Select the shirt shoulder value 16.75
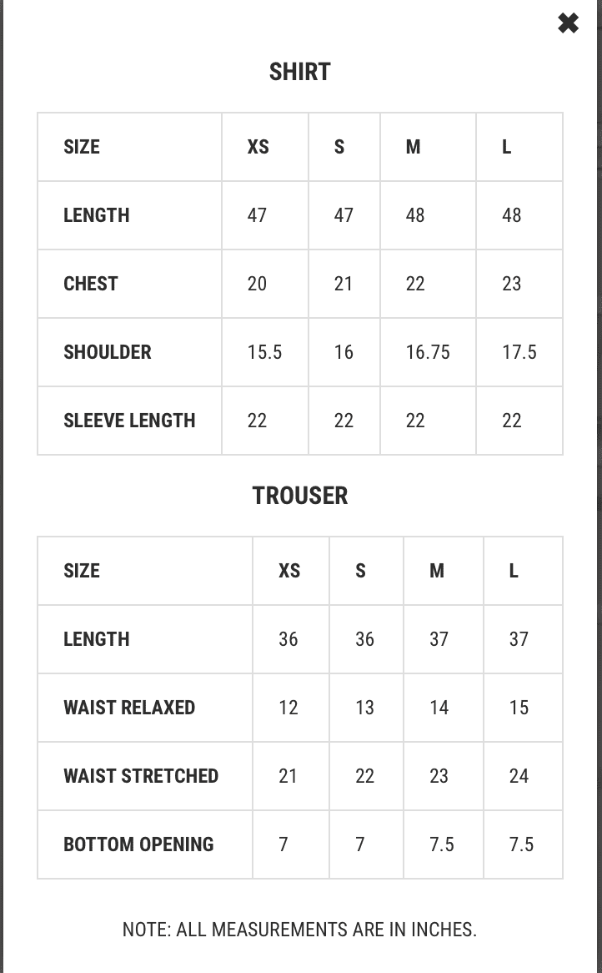The width and height of the screenshot is (602, 973). tap(428, 352)
